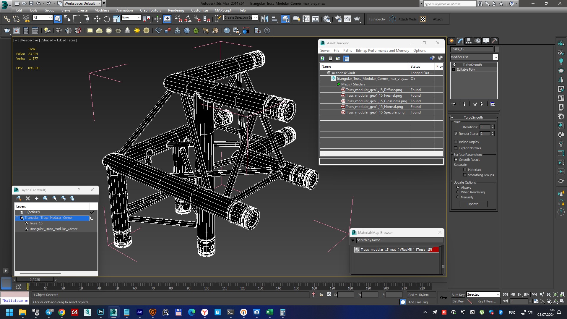Screen dimensions: 567x319
Task: Open Key Filters dialog
Action: pyautogui.click(x=486, y=301)
